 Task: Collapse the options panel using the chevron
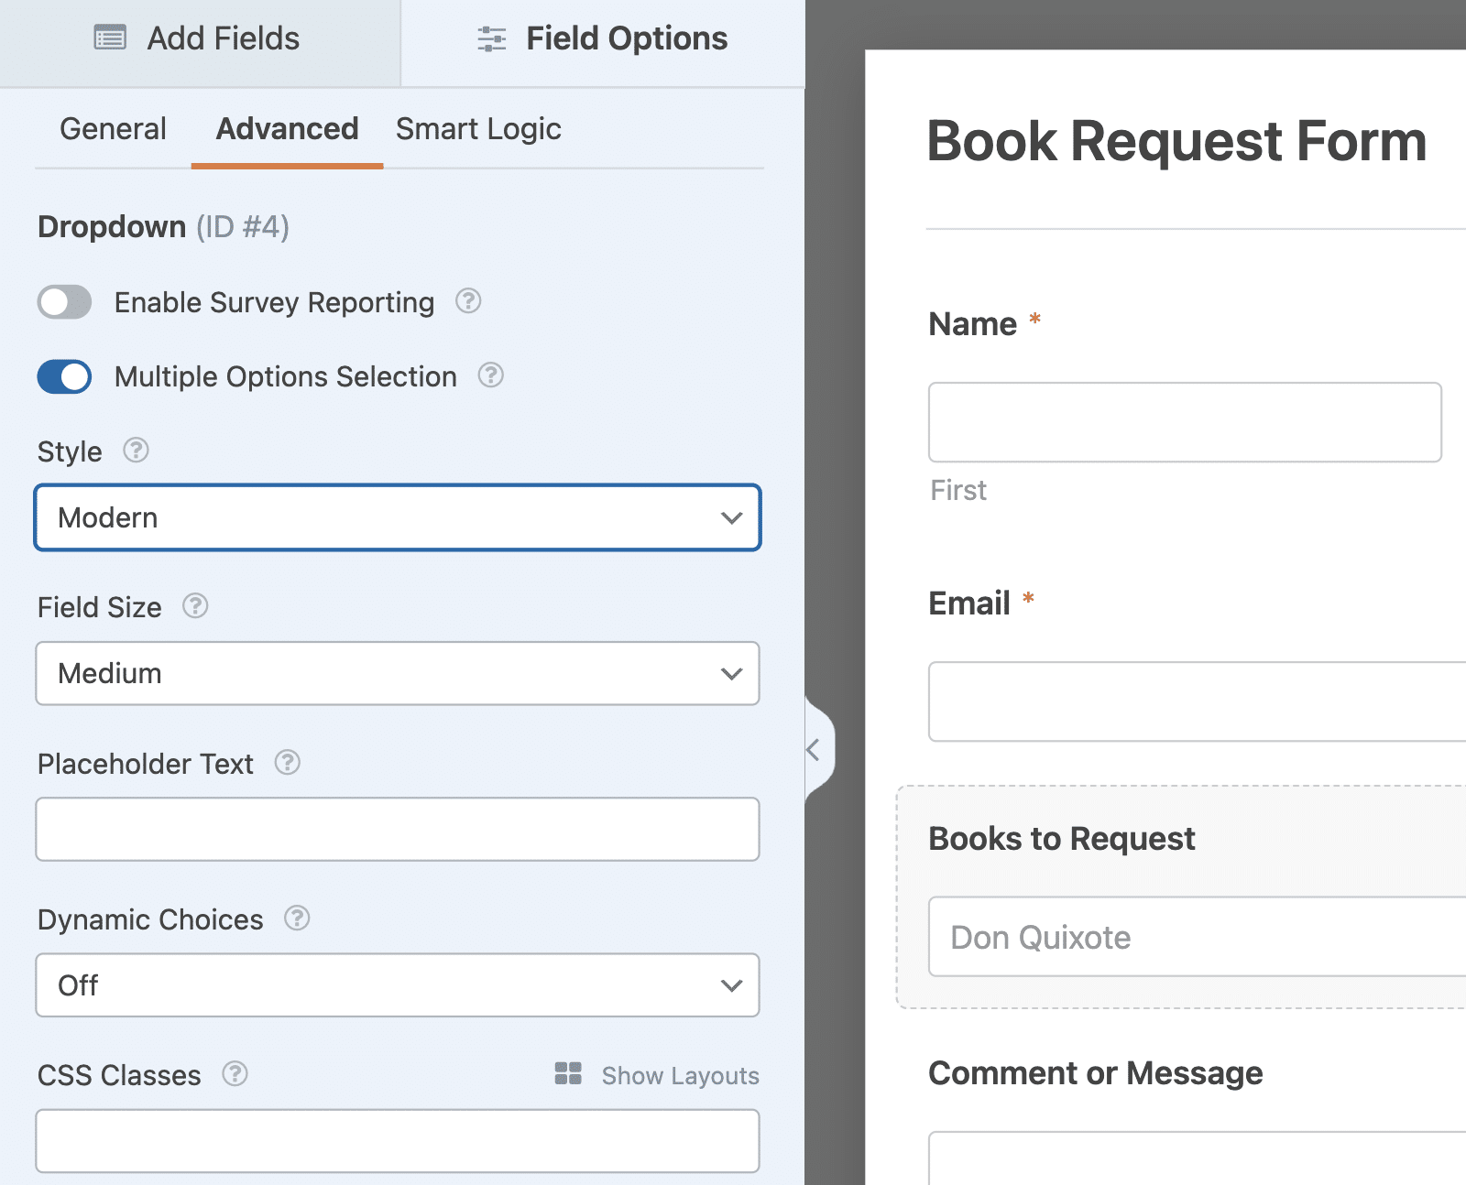pyautogui.click(x=814, y=749)
